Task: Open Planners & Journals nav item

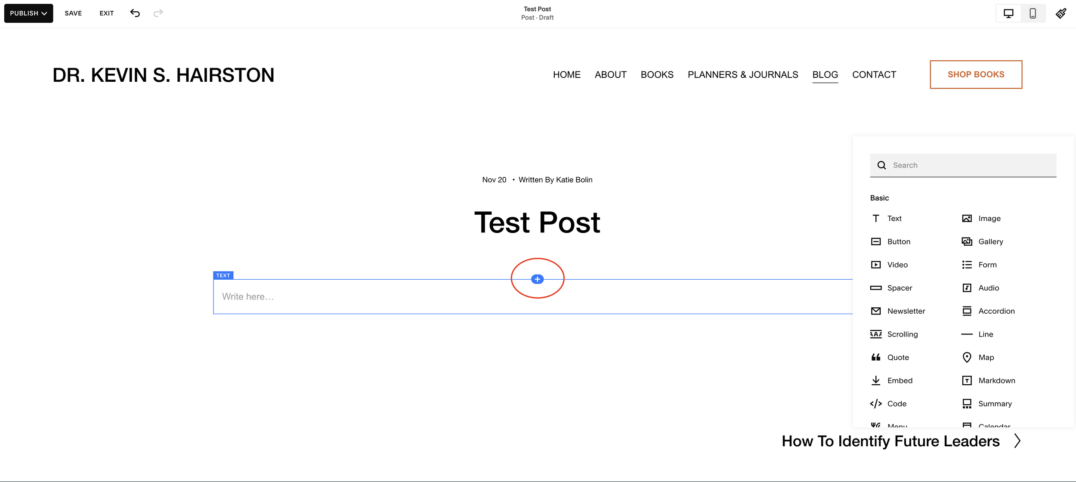Action: coord(743,74)
